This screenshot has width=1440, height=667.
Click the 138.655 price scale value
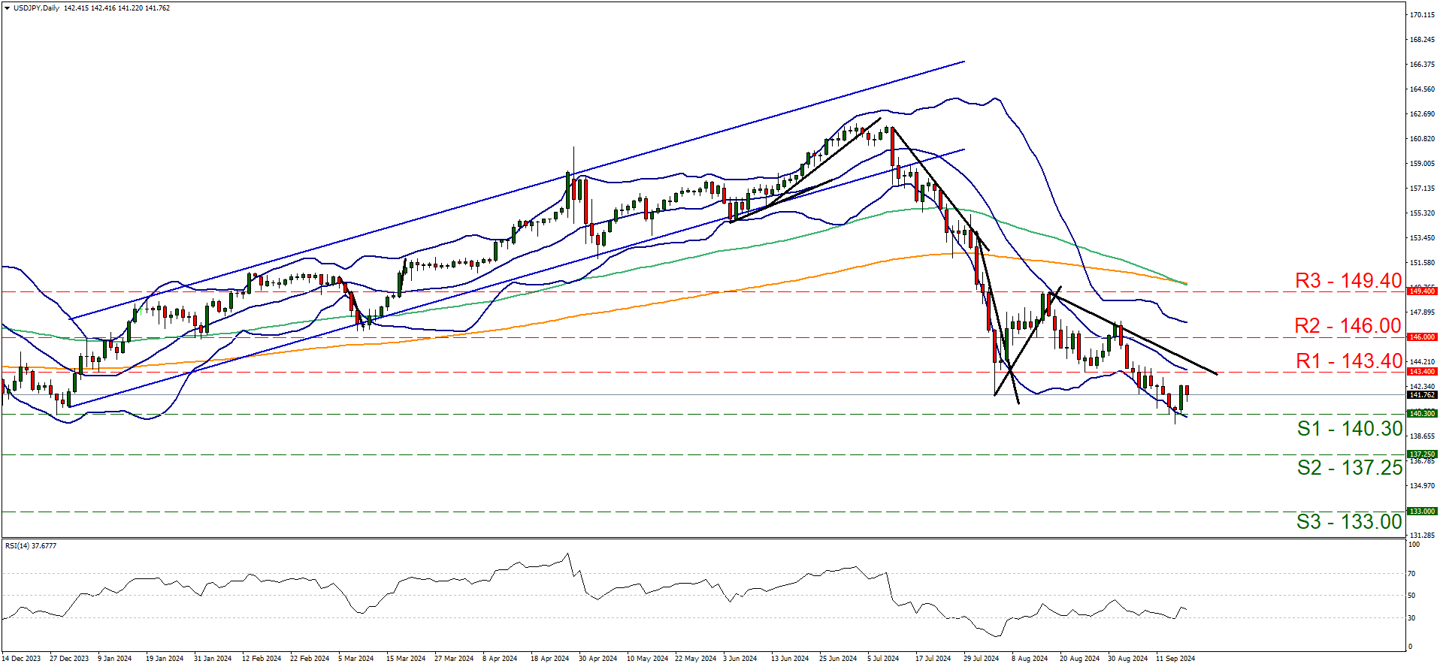pos(1423,436)
